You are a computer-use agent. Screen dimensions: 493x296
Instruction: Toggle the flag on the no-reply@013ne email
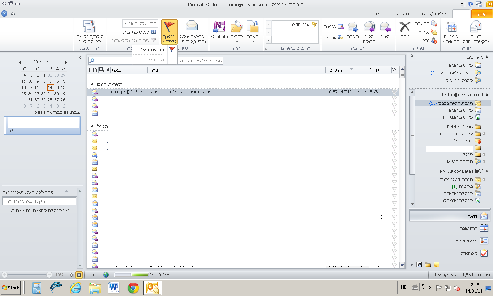394,92
